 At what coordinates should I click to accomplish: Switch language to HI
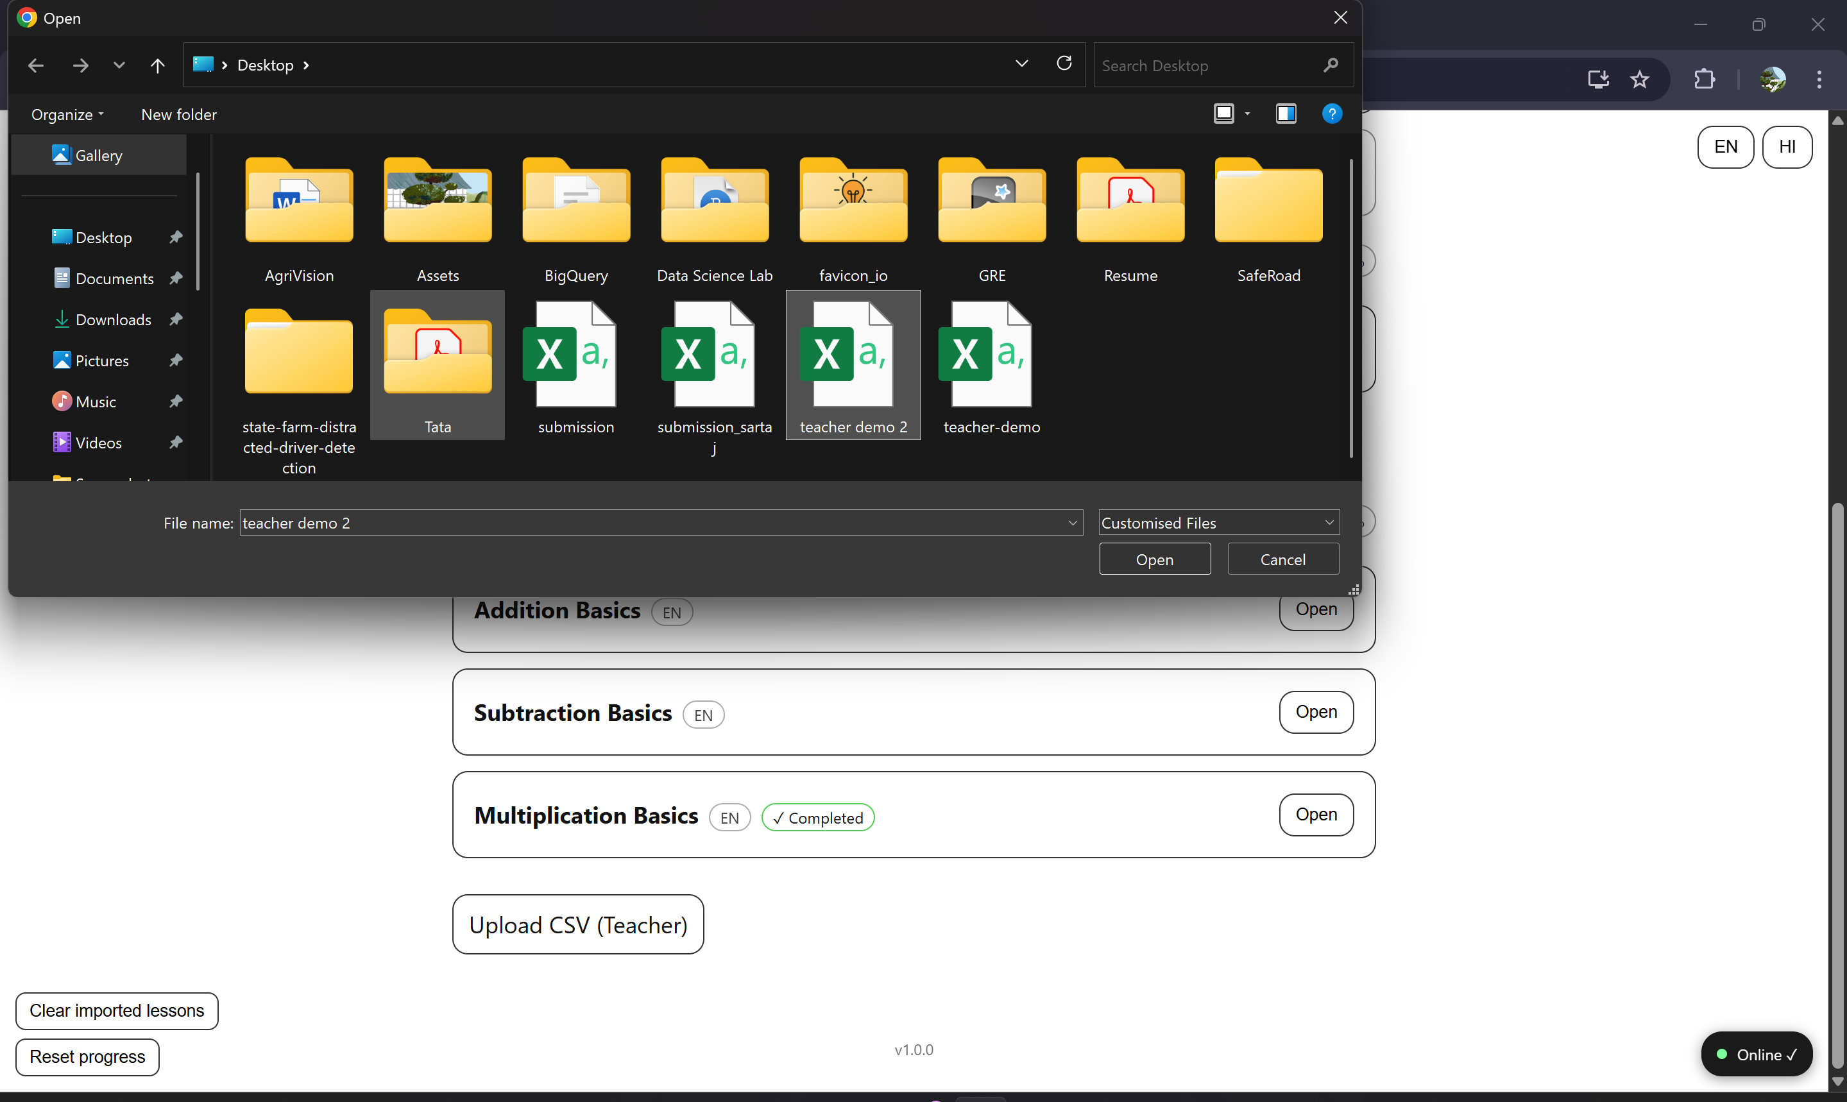point(1787,147)
